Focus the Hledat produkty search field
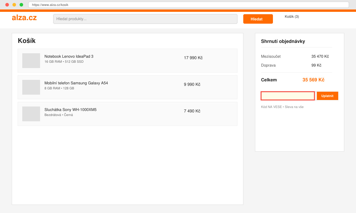This screenshot has height=213, width=356. point(145,19)
